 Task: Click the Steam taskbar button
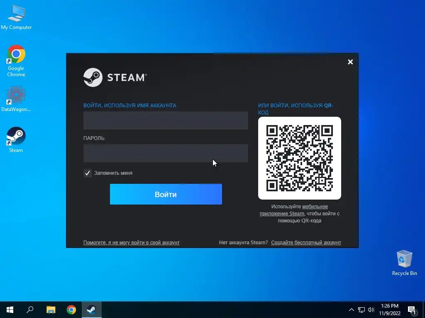pos(92,310)
